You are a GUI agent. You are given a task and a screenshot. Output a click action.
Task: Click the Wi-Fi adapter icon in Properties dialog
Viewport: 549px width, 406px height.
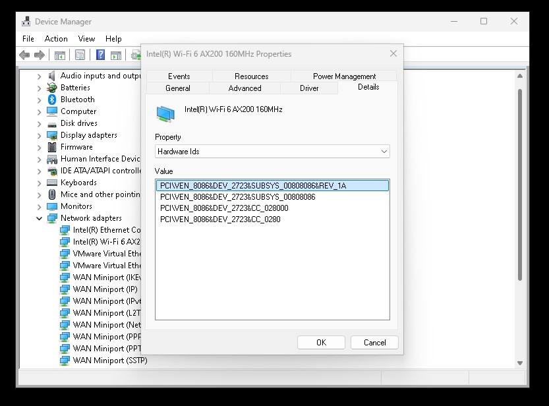coord(165,114)
